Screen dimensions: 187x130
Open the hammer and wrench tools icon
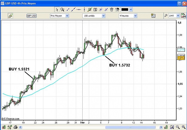[117, 10]
